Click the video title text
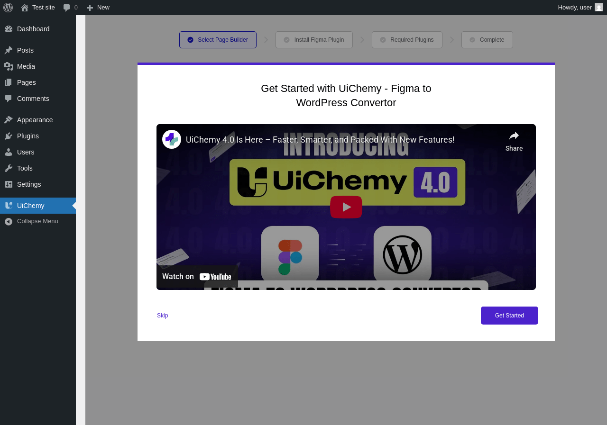607x425 pixels. tap(320, 140)
